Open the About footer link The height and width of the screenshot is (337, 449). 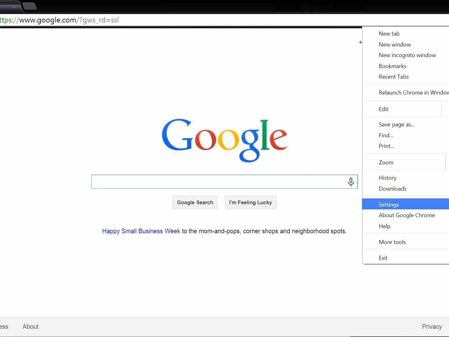pyautogui.click(x=30, y=326)
